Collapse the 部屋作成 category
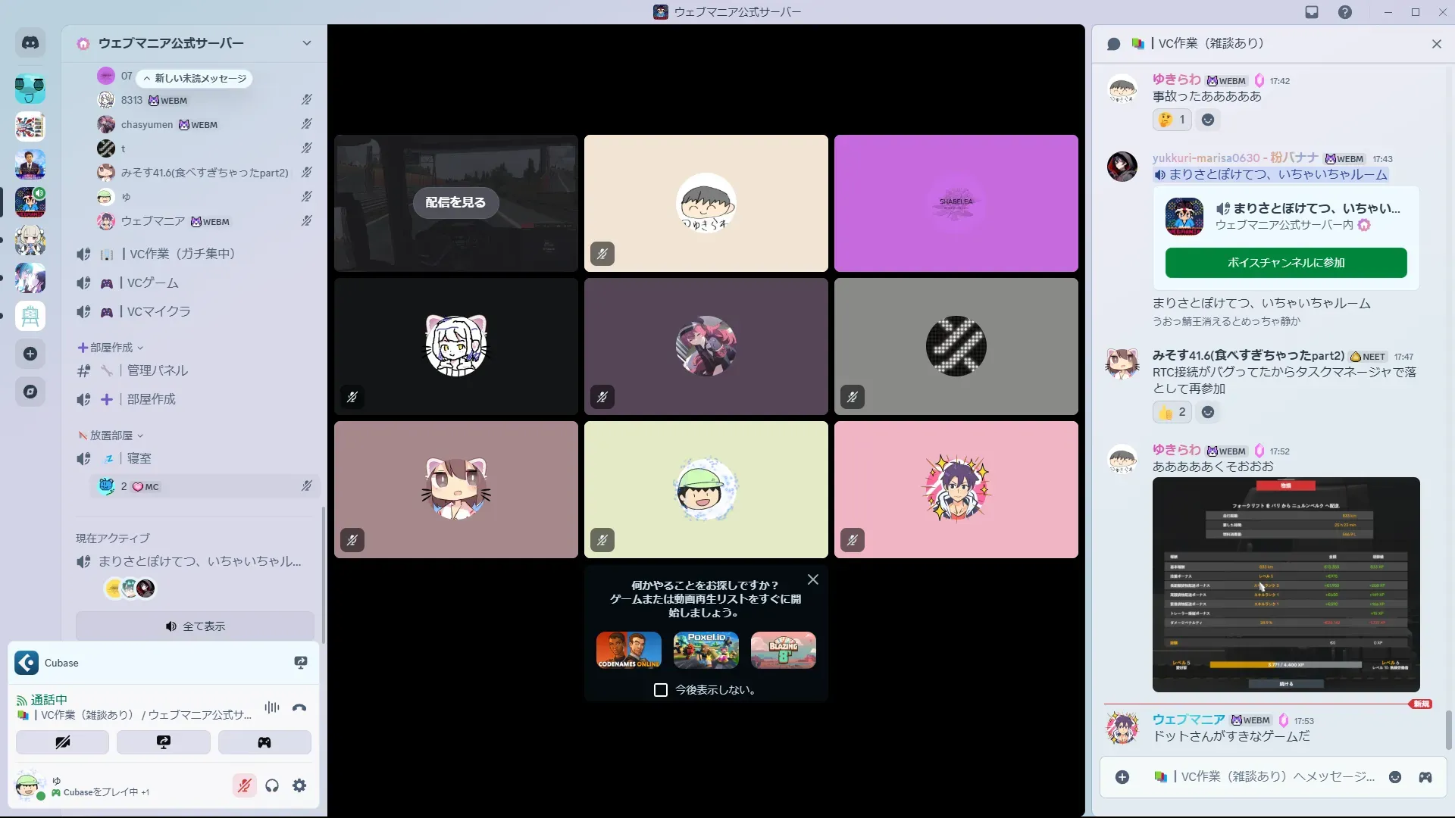 tap(111, 348)
